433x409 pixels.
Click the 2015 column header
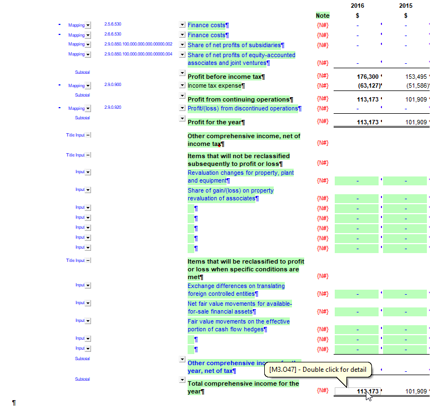pyautogui.click(x=406, y=6)
